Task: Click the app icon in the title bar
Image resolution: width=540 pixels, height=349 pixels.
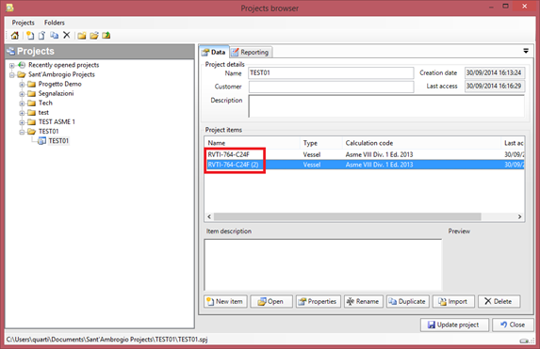Action: coord(9,8)
